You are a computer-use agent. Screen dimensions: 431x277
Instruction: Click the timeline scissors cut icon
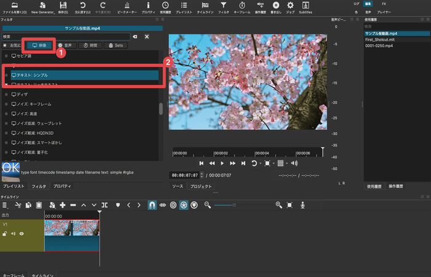18,204
